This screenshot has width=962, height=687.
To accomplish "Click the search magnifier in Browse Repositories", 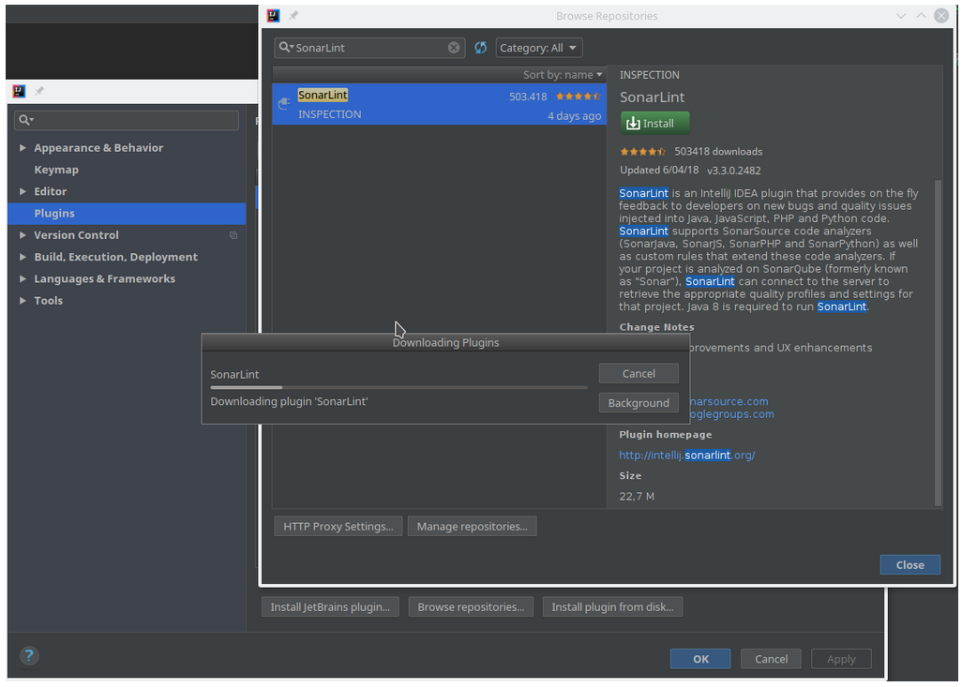I will (x=286, y=47).
